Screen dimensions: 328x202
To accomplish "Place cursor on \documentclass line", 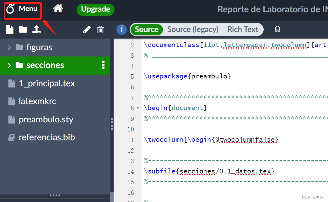I will pyautogui.click(x=236, y=45).
